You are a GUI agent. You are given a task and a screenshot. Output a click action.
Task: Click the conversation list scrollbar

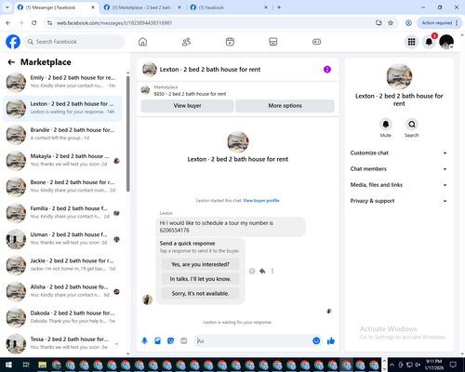(128, 134)
